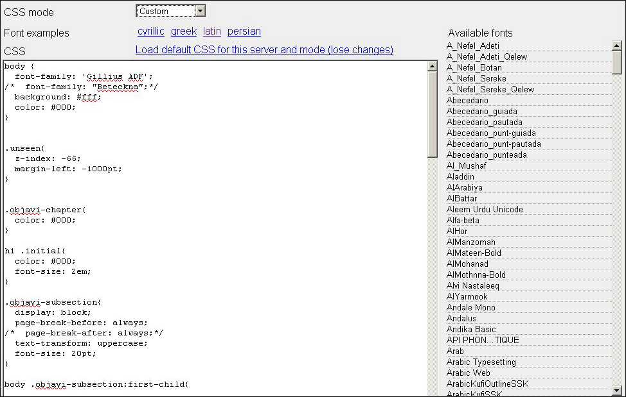Choose the Andika Basic font

pos(471,329)
